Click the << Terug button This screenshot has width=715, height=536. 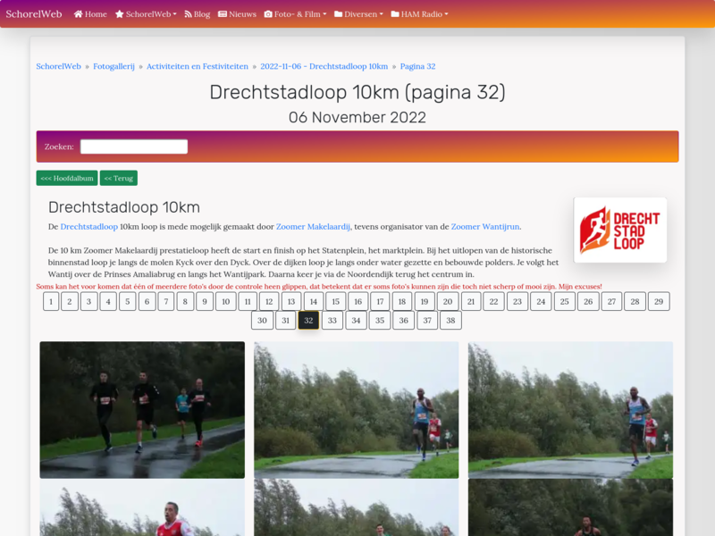pos(119,178)
